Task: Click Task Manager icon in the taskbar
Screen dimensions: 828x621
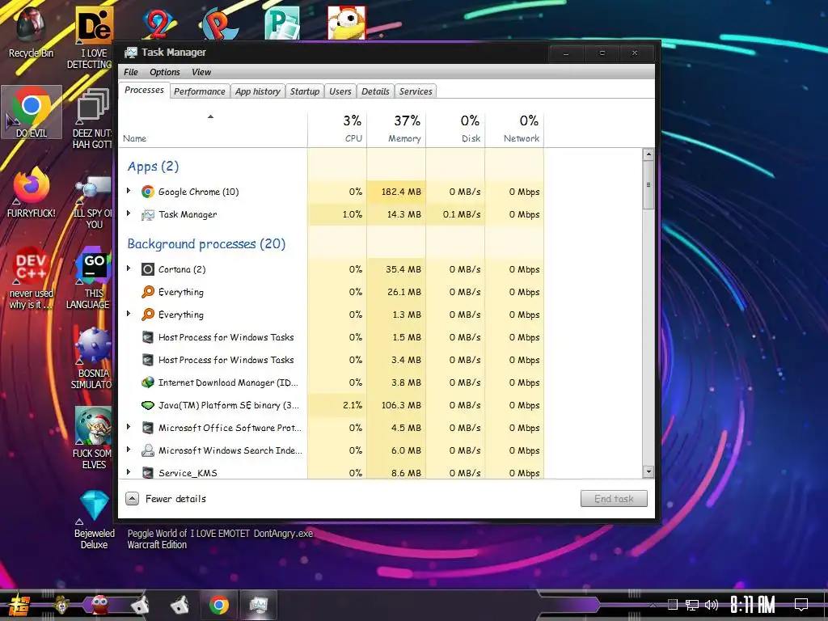Action: coord(259,605)
